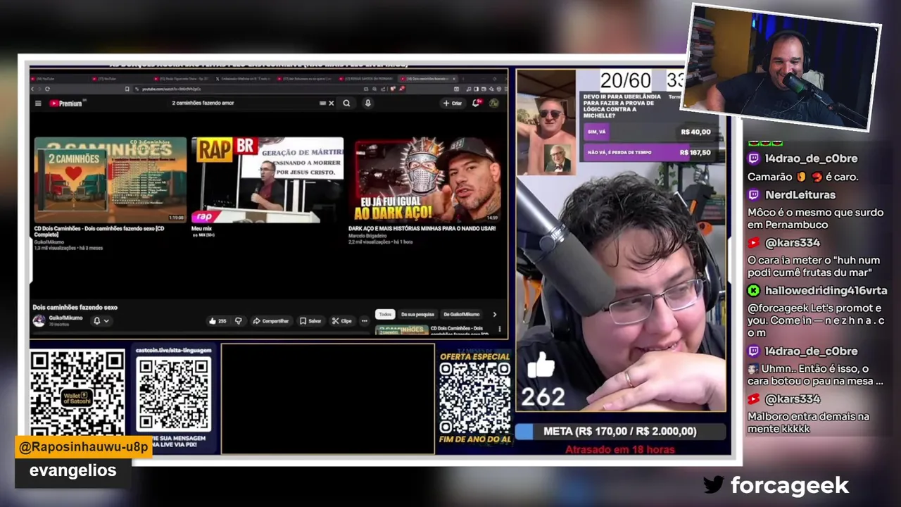Viewport: 901px width, 507px height.
Task: Open the on-screen keyboard icon in search box
Action: (322, 104)
